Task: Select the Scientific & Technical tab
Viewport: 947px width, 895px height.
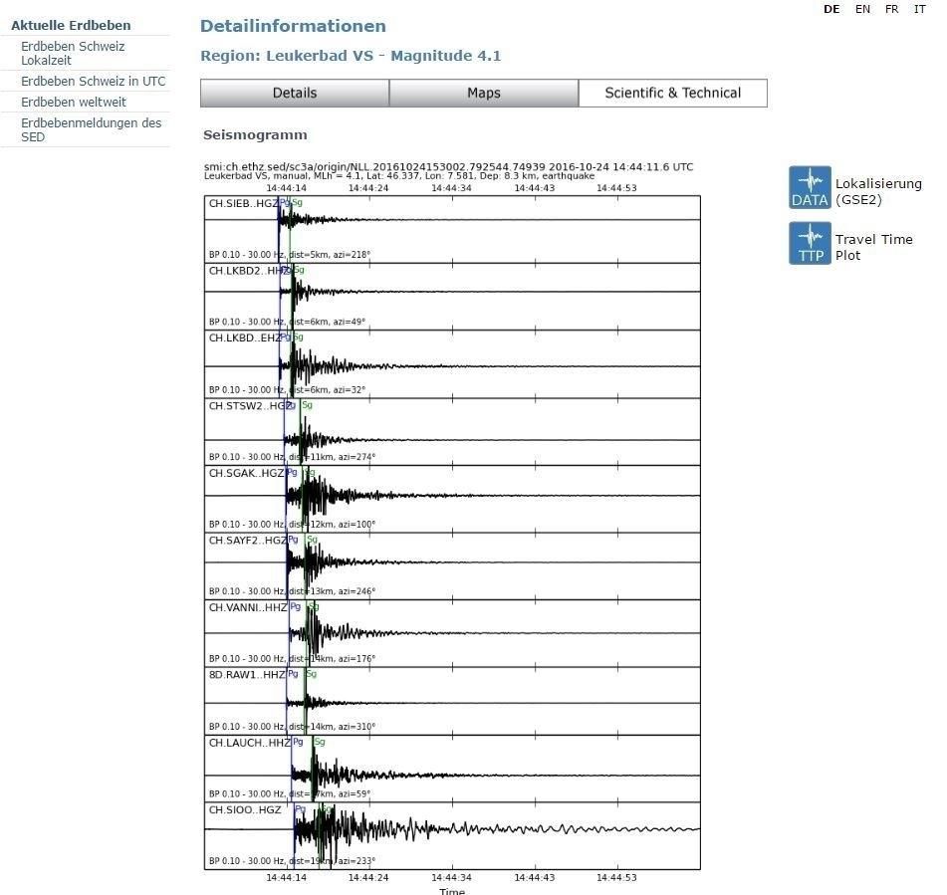Action: pos(673,93)
